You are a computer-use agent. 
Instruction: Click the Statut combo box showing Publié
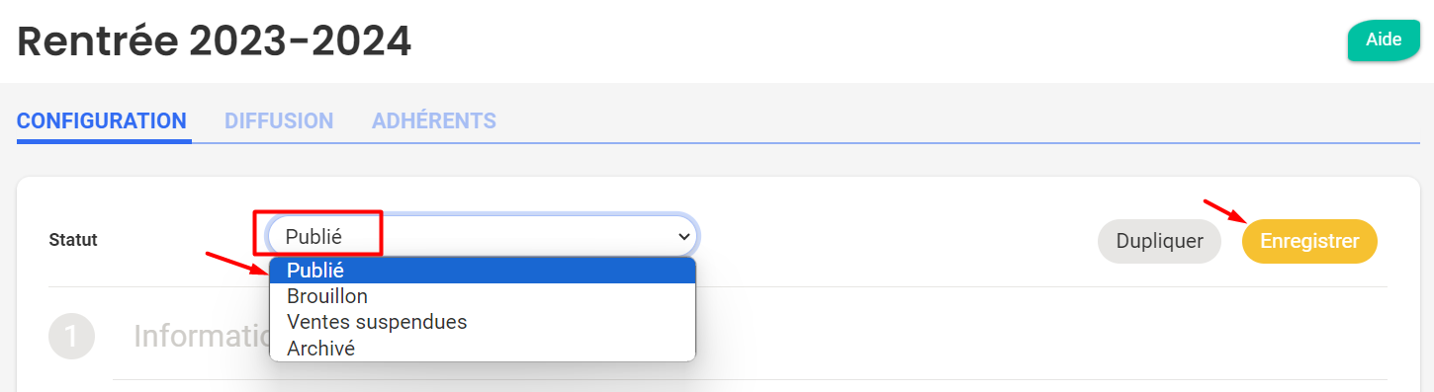click(x=483, y=237)
